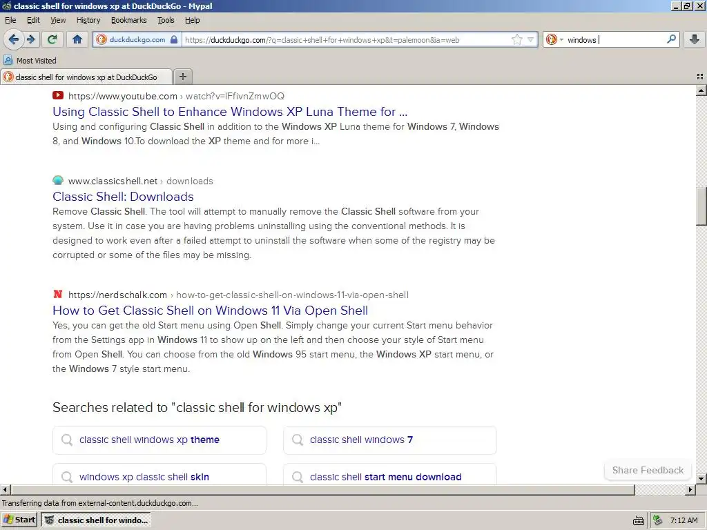This screenshot has width=707, height=530.
Task: Open the Help menu
Action: (x=192, y=20)
